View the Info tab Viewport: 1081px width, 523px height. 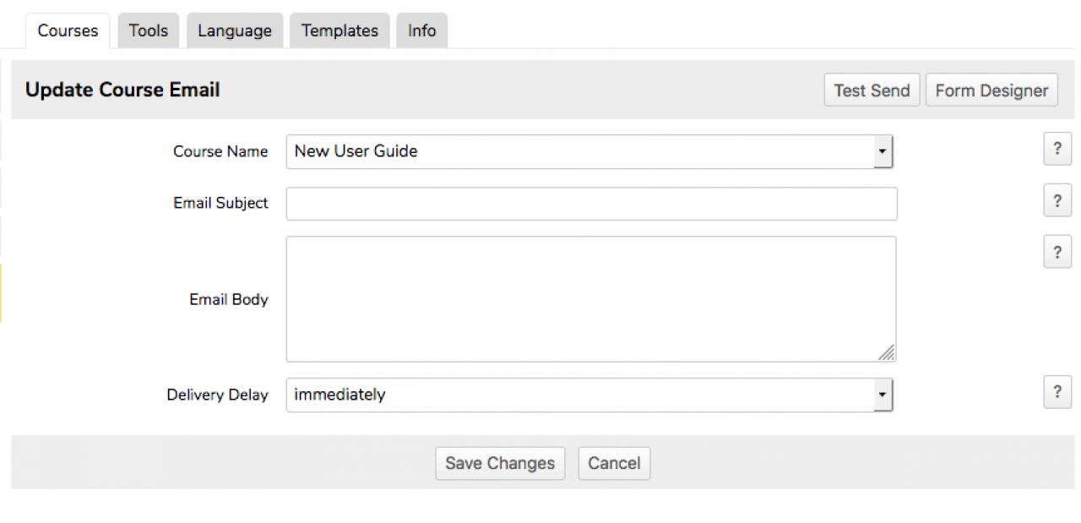[421, 31]
